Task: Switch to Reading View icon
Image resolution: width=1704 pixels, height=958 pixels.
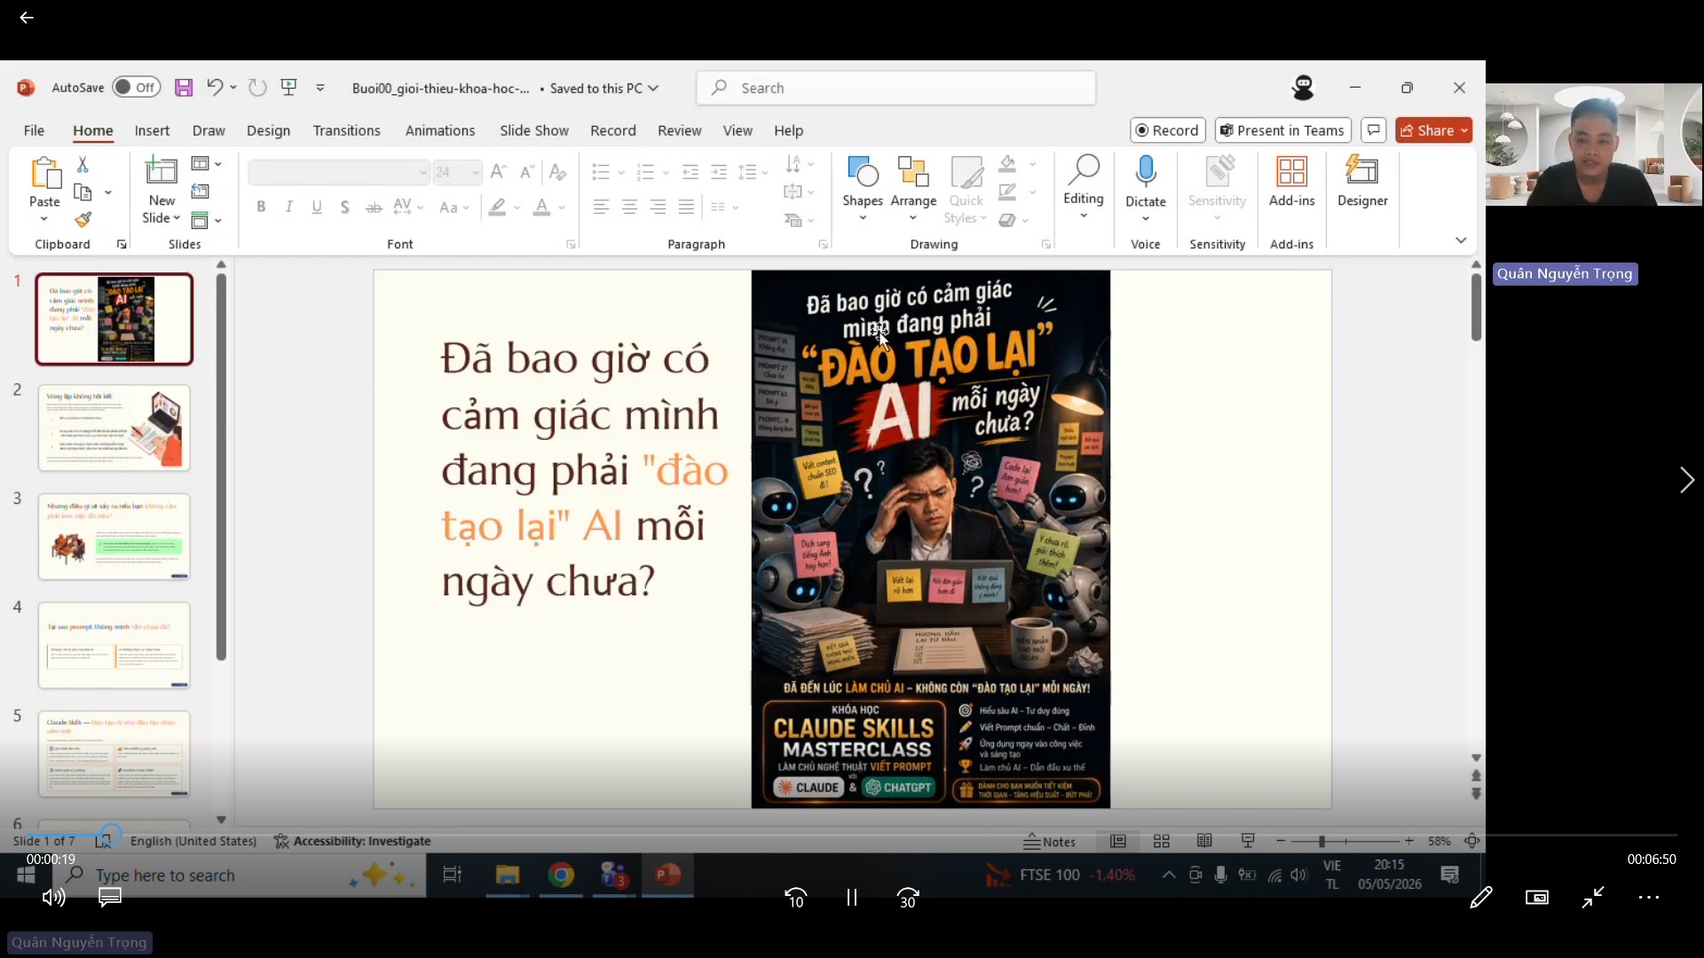Action: pos(1204,841)
